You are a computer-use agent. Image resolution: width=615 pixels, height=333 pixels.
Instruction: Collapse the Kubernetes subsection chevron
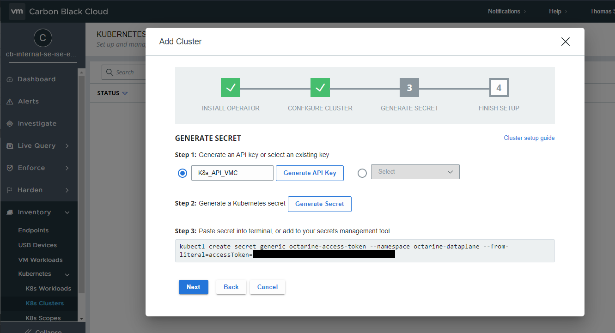point(67,274)
